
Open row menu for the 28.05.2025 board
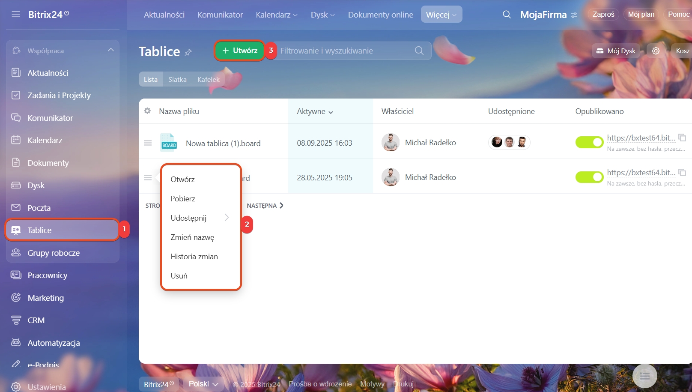(148, 177)
